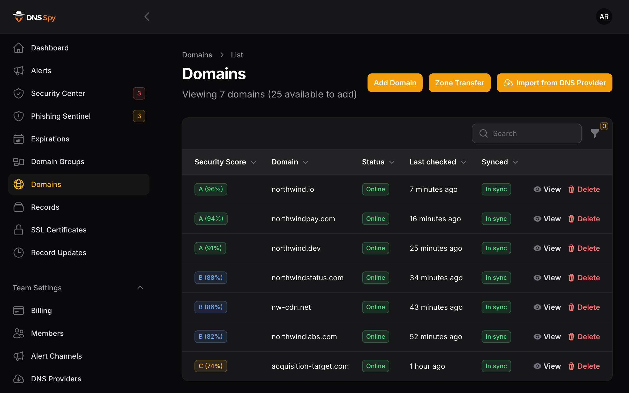Image resolution: width=629 pixels, height=393 pixels.
Task: Click the eye icon for acquisition-target.com
Action: tap(537, 366)
